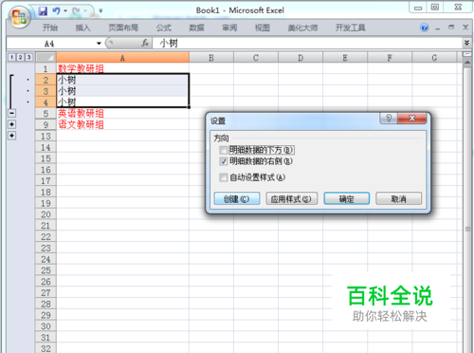Screen dimensions: 474x353
Task: Open the 公式 ribbon tab
Action: tap(164, 28)
